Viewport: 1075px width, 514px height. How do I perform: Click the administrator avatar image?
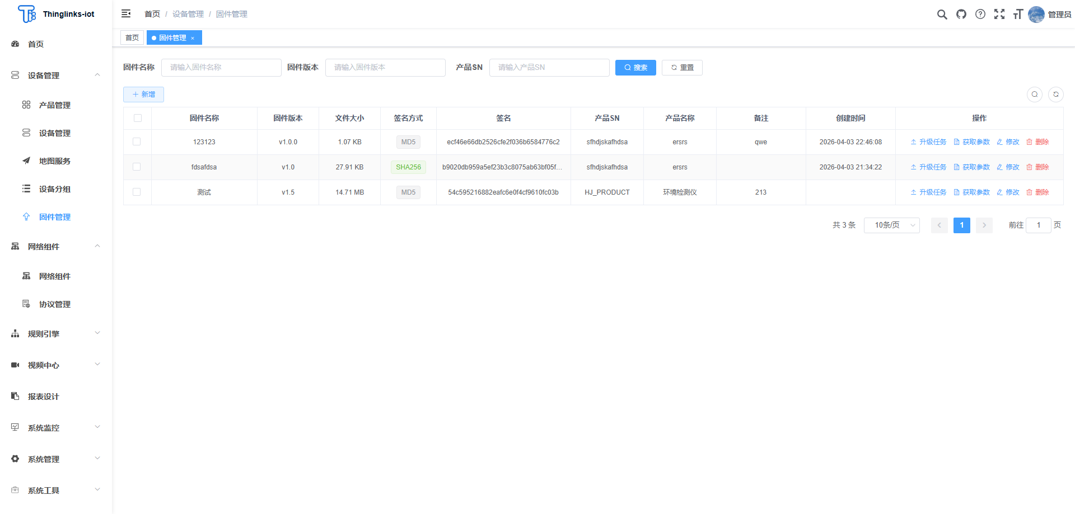pos(1036,15)
